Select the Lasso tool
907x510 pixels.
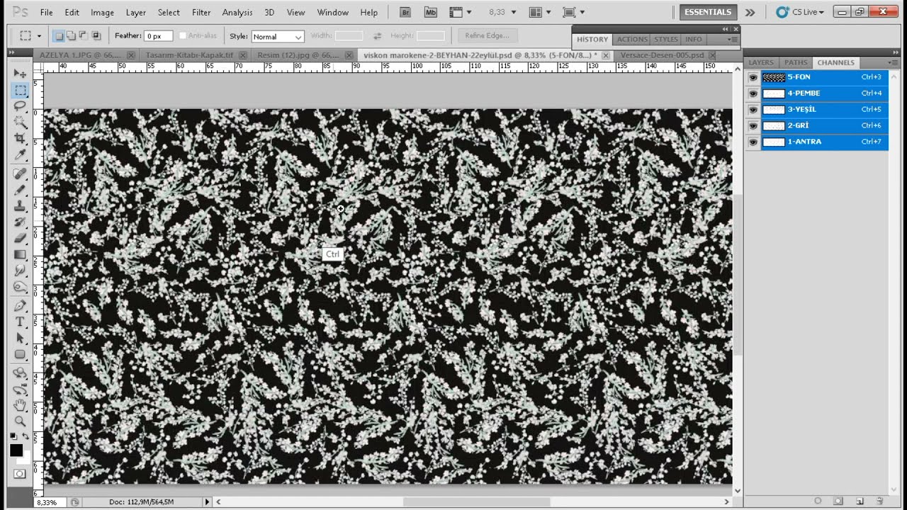coord(20,106)
